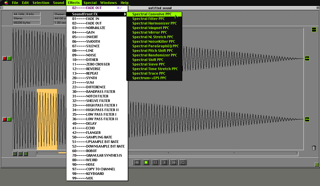Open the Selection menu

(41, 3)
